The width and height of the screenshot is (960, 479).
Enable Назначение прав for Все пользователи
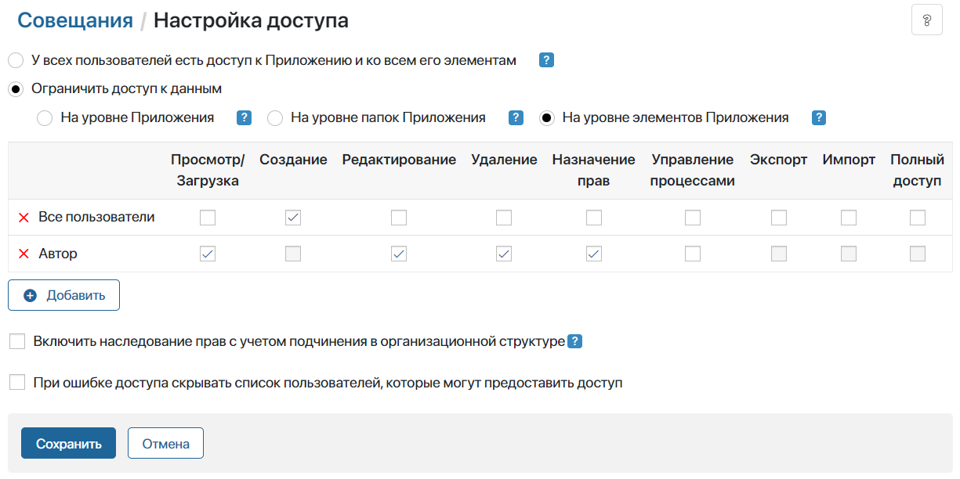click(x=594, y=218)
